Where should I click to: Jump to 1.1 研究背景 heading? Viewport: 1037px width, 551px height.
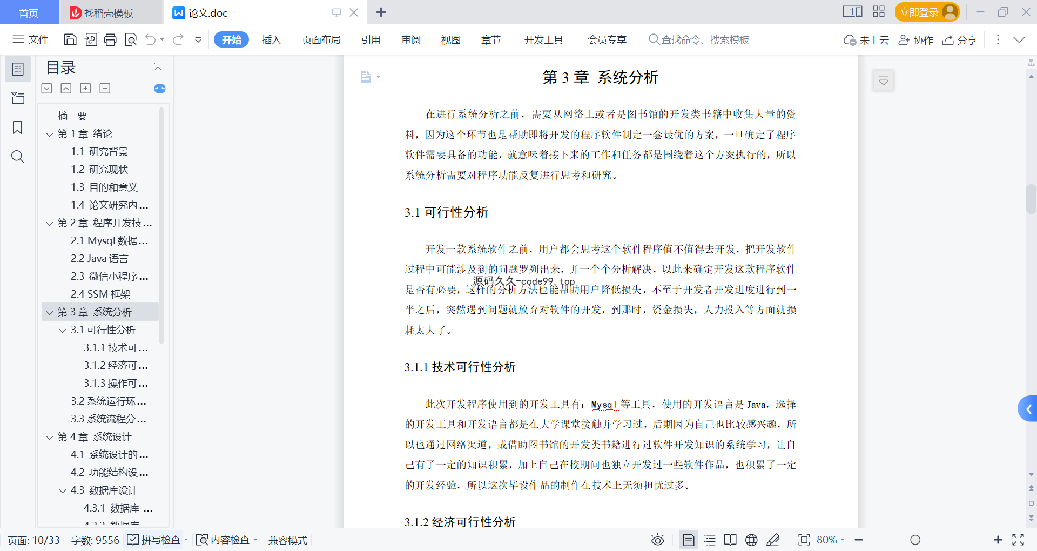[x=99, y=152]
